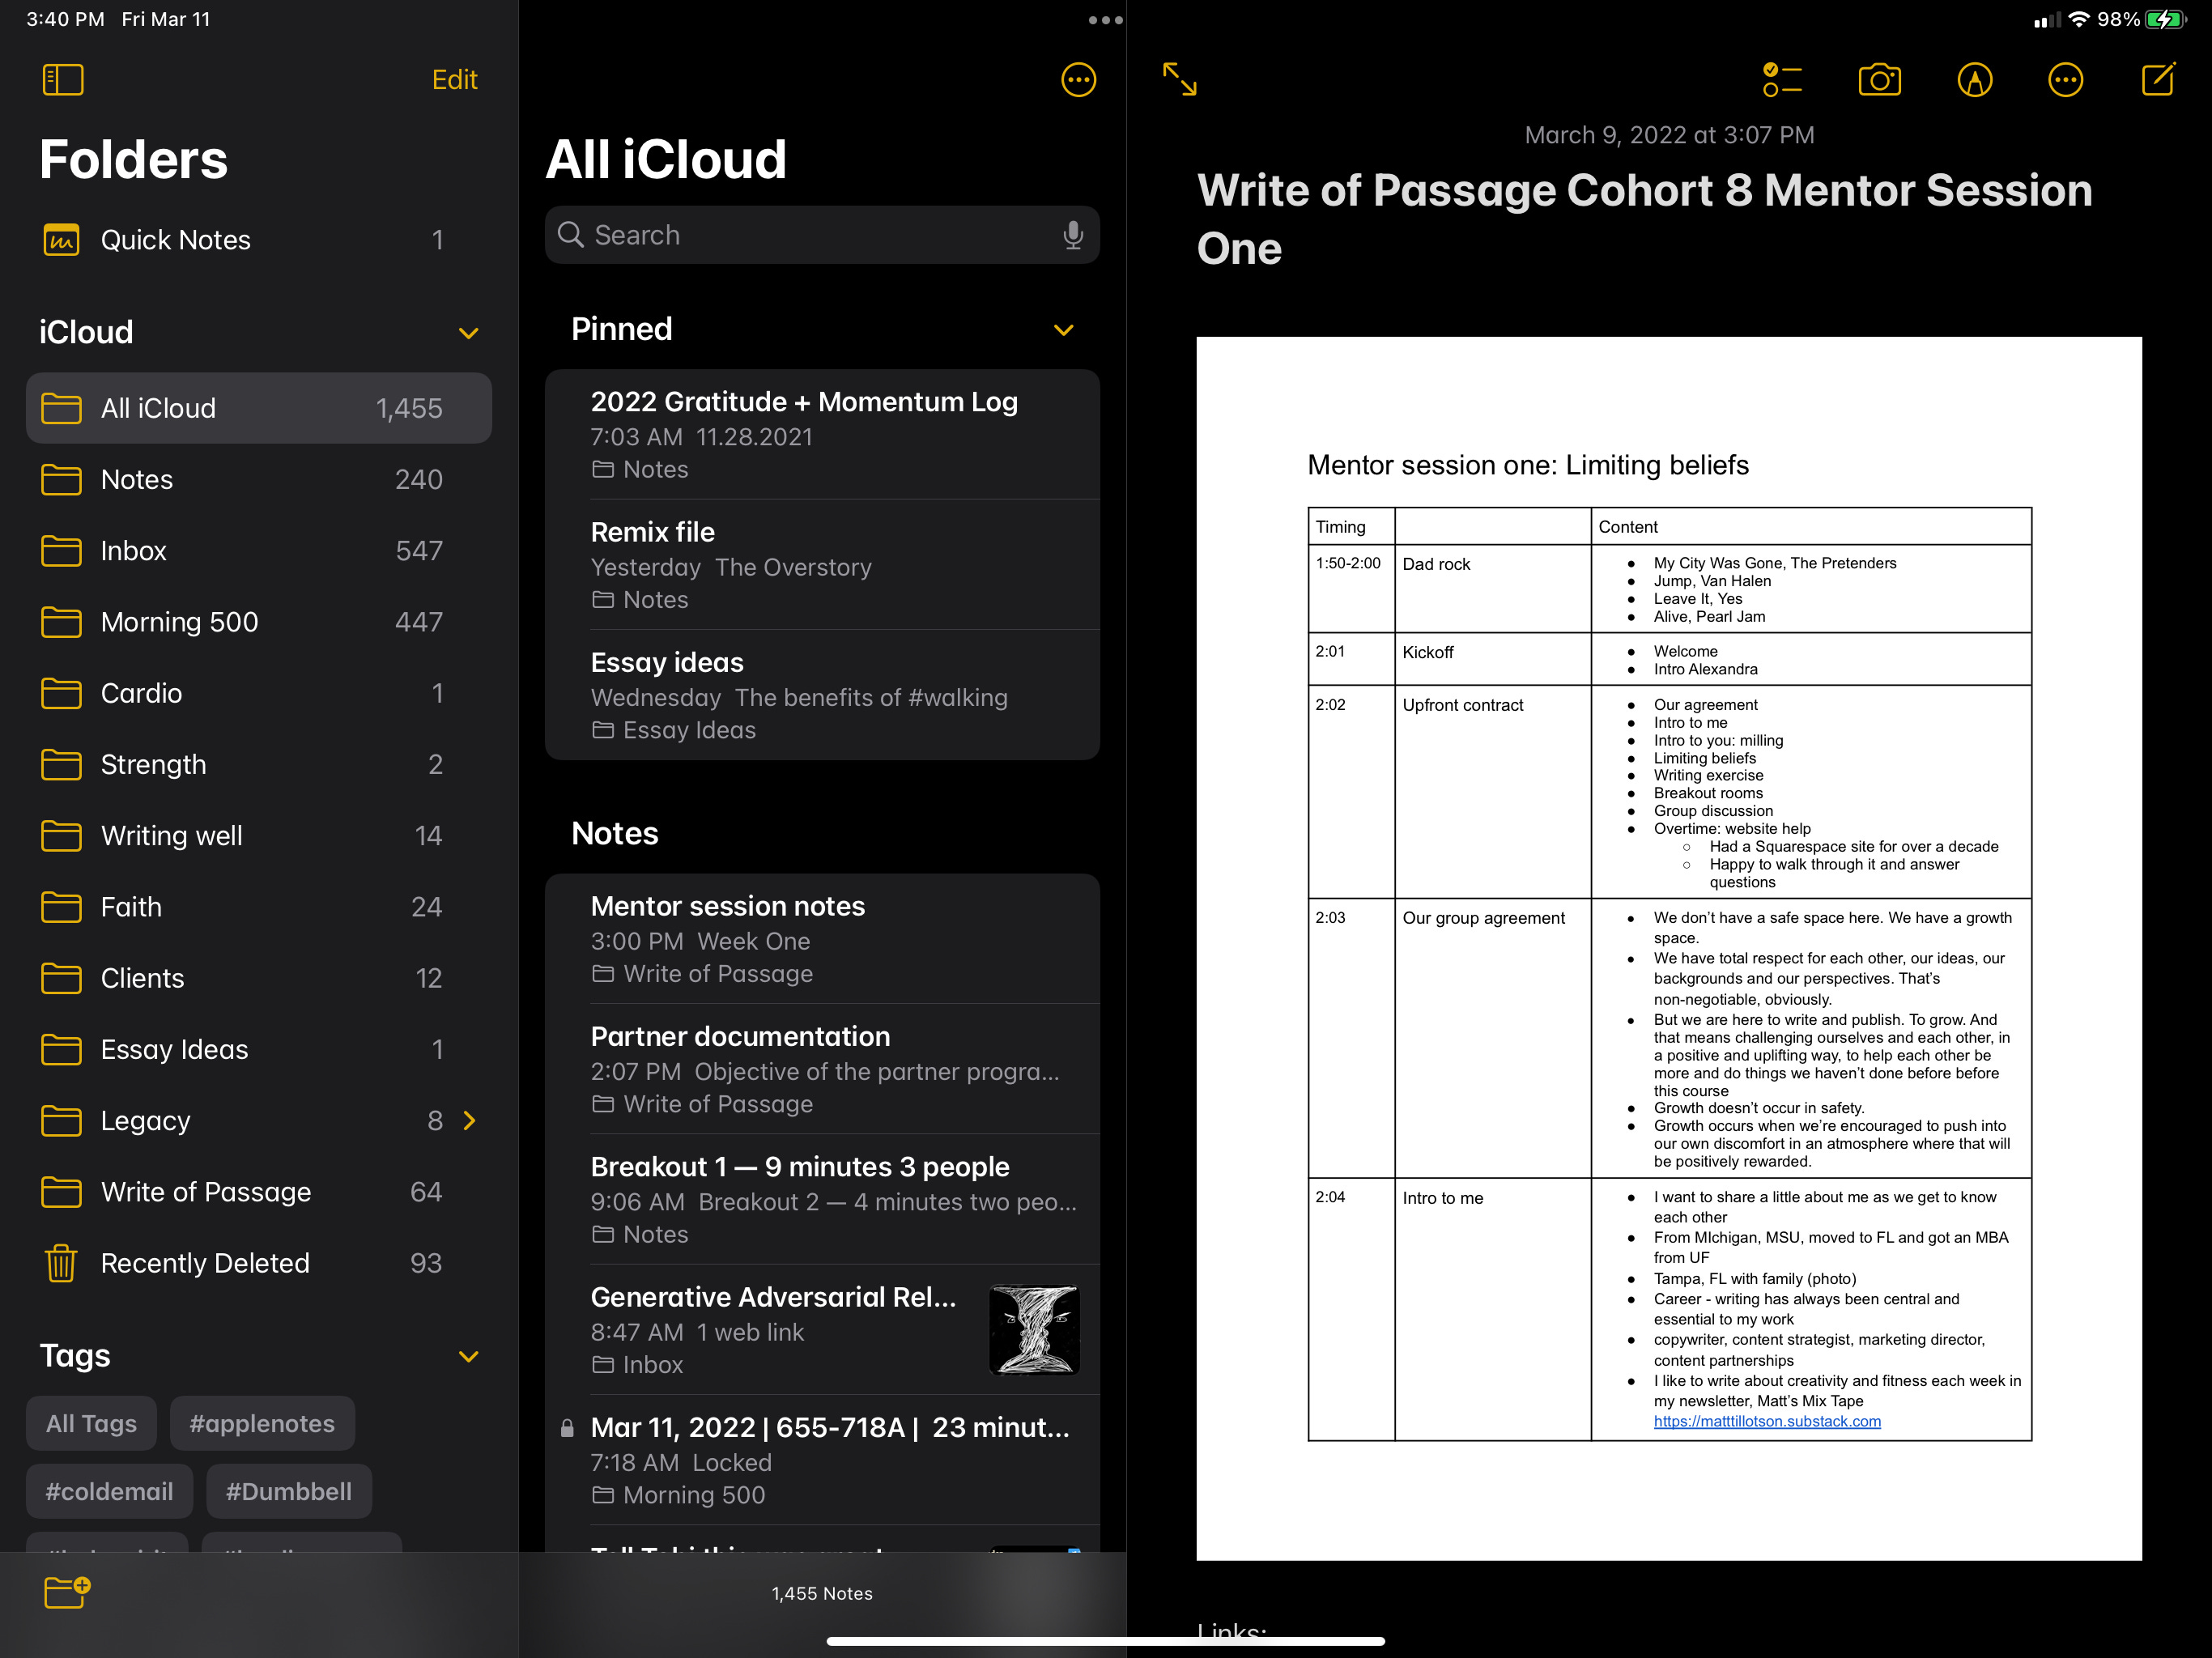Open the Remix file pinned note
This screenshot has width=2212, height=1658.
click(x=822, y=565)
